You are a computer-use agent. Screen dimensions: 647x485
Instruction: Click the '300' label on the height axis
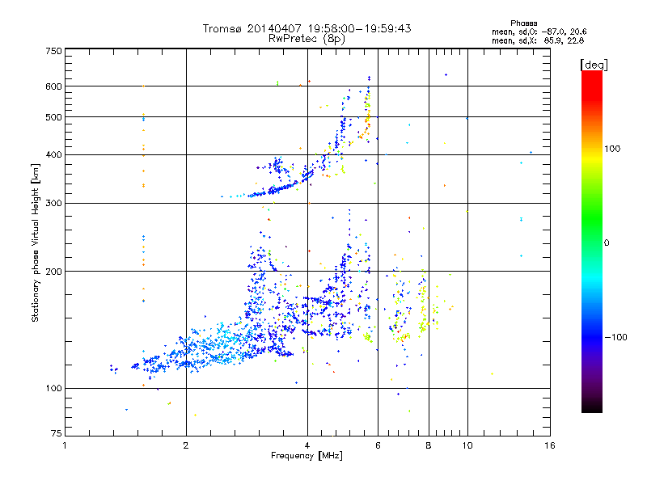click(53, 204)
